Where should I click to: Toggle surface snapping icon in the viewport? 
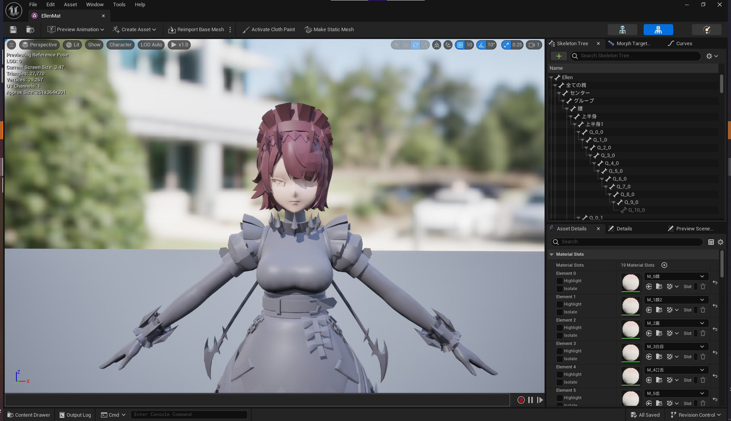tap(448, 45)
